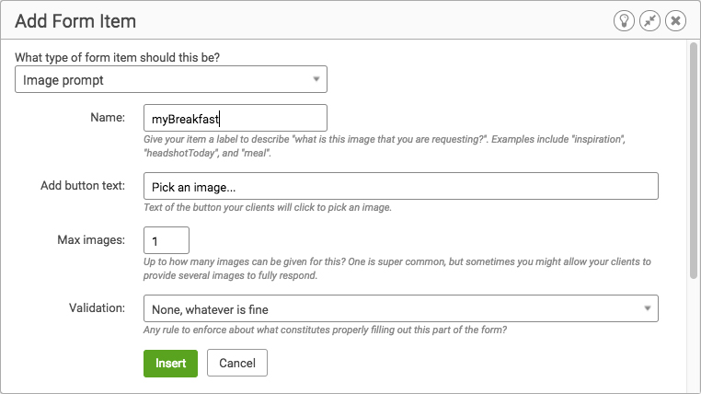Click the Cancel button

[237, 363]
